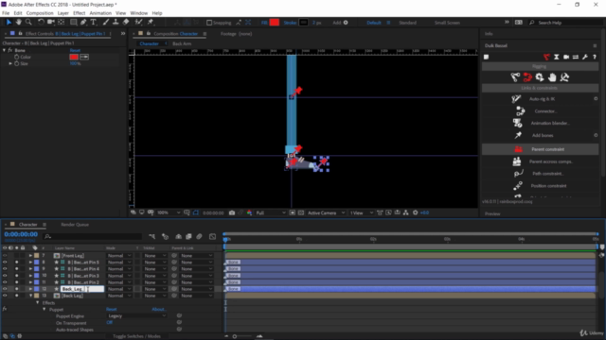Screen dimensions: 606x340
Task: Expand layer 7 Front Leg properties
Action: tap(30, 256)
